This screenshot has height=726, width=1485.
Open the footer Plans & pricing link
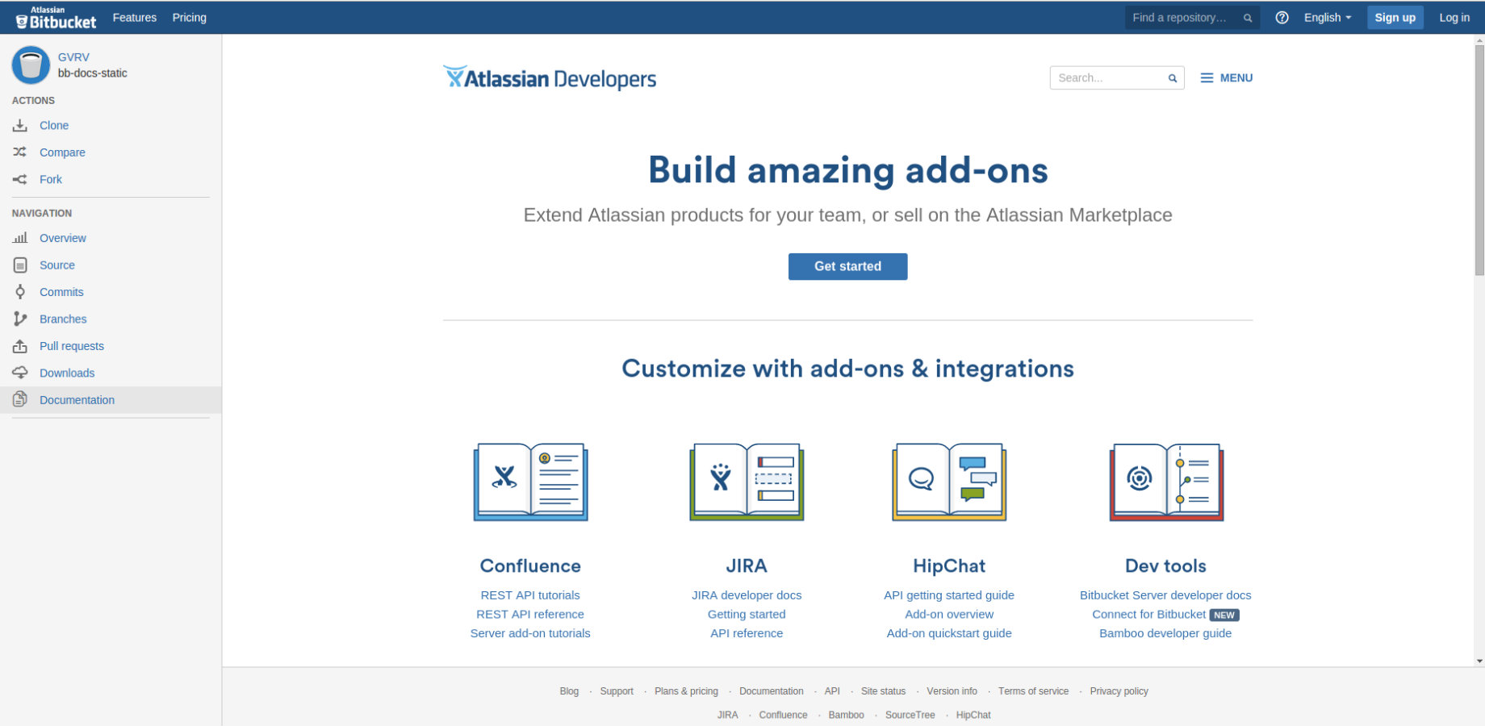pyautogui.click(x=686, y=691)
